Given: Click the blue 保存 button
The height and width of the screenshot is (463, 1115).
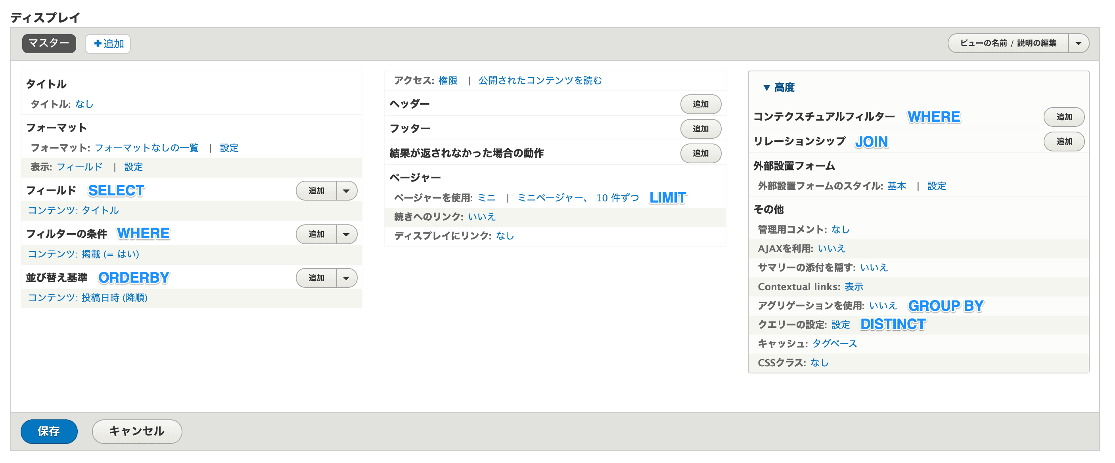Looking at the screenshot, I should click(49, 431).
